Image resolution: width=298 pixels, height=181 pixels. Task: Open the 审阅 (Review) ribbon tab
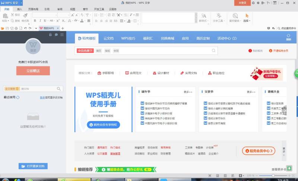pyautogui.click(x=60, y=9)
